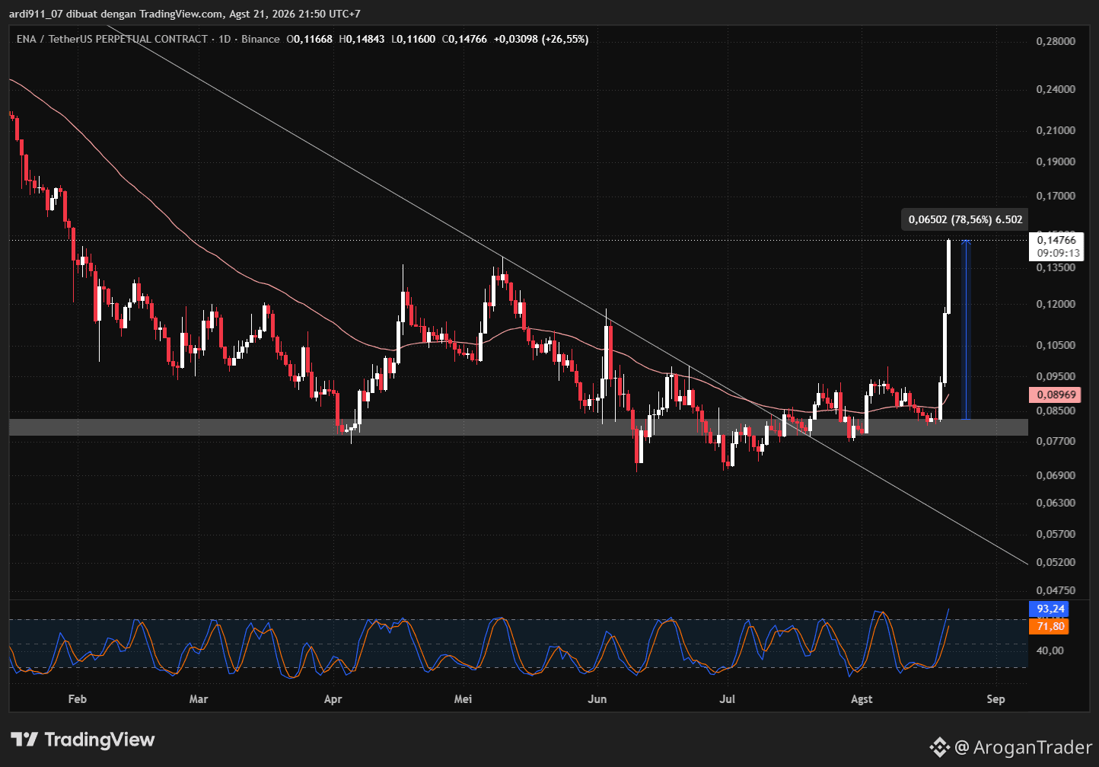Viewport: 1099px width, 767px height.
Task: Click the Jun label on time axis
Action: (597, 699)
